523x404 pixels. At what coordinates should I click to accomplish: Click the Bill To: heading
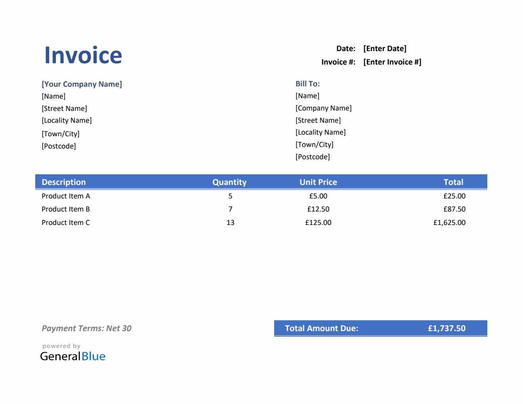tap(307, 84)
